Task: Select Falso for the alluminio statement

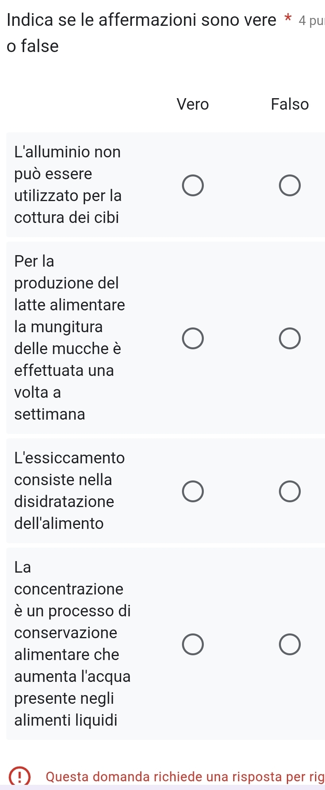Action: click(x=290, y=185)
